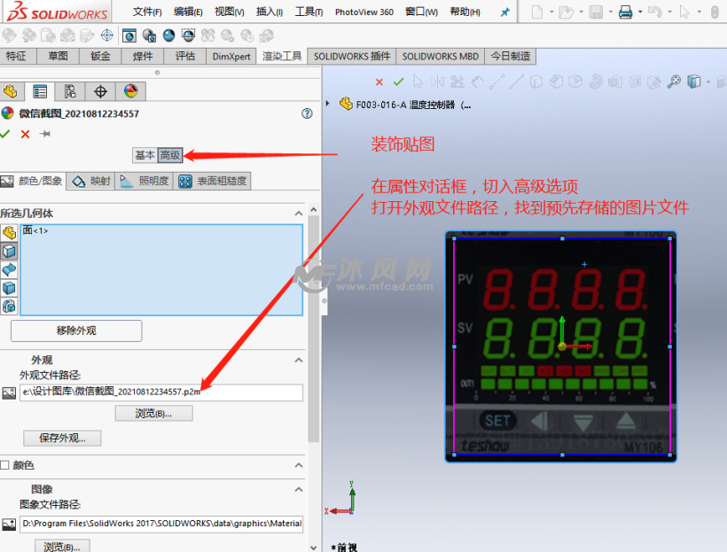The width and height of the screenshot is (727, 552).
Task: Open the 视图(V) menu
Action: (230, 12)
